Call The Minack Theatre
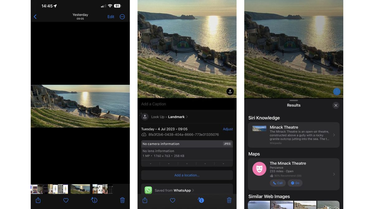 [277, 183]
